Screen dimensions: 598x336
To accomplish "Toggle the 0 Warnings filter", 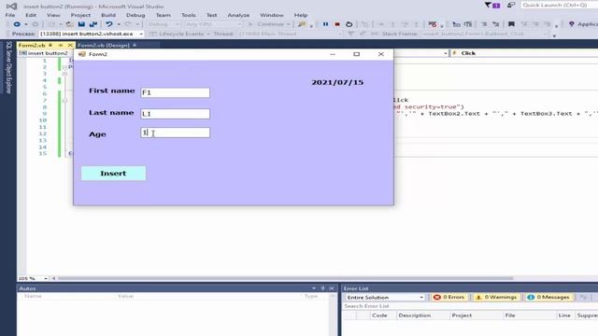I will [x=496, y=297].
